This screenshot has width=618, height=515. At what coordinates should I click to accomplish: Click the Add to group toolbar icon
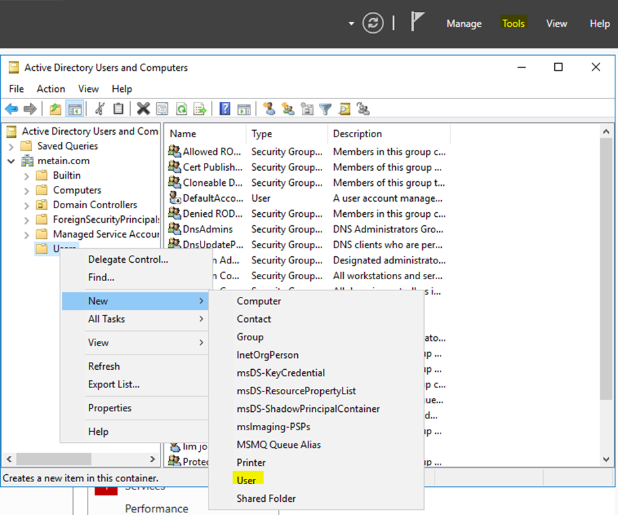363,108
